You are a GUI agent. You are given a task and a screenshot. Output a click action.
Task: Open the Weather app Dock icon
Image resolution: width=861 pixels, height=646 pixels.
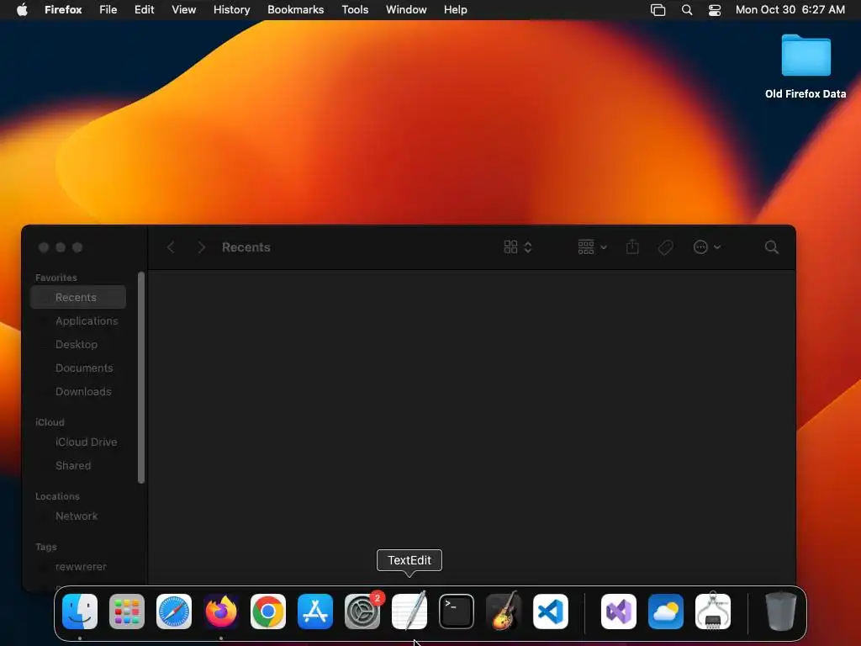click(x=666, y=612)
